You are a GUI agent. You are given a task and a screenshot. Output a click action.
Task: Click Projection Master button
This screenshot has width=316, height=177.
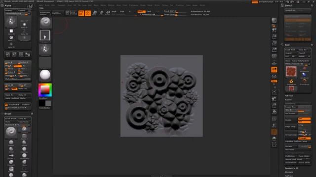[x=45, y=13]
